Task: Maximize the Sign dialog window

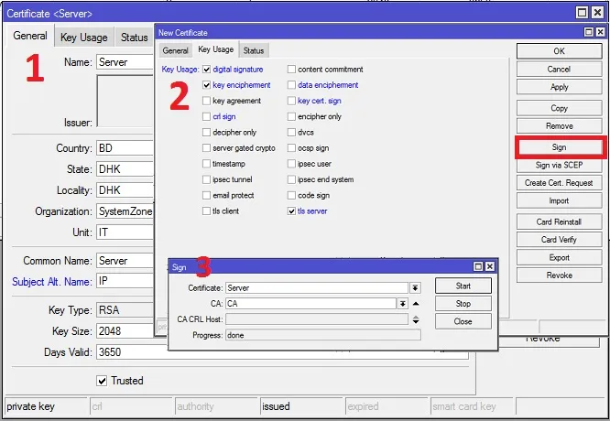Action: [x=478, y=266]
